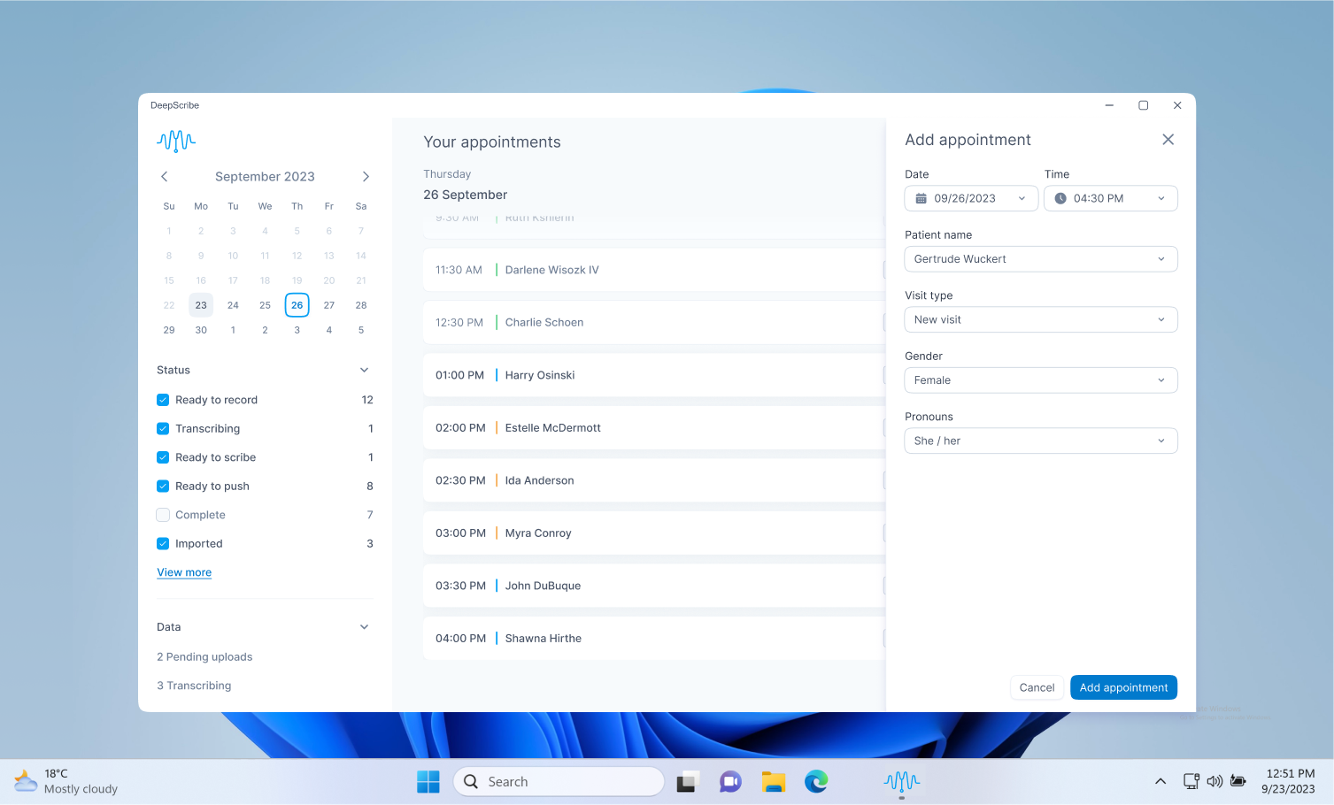Screen dimensions: 1334x805
Task: Go to next month in calendar
Action: click(x=366, y=177)
